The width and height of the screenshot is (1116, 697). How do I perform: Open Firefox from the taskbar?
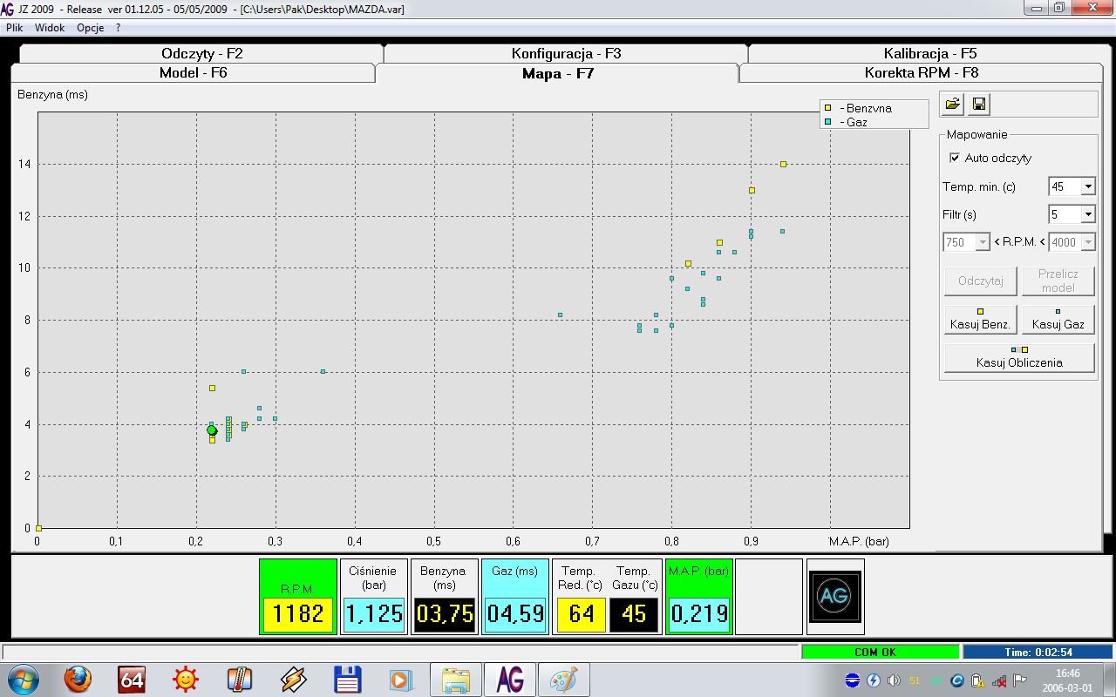click(78, 680)
